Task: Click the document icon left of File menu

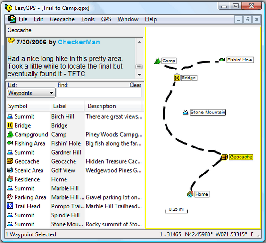Action: coord(12,19)
